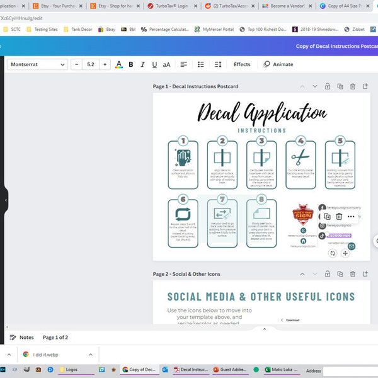
Task: Click the Page 1 of 2 indicator
Action: 55,337
